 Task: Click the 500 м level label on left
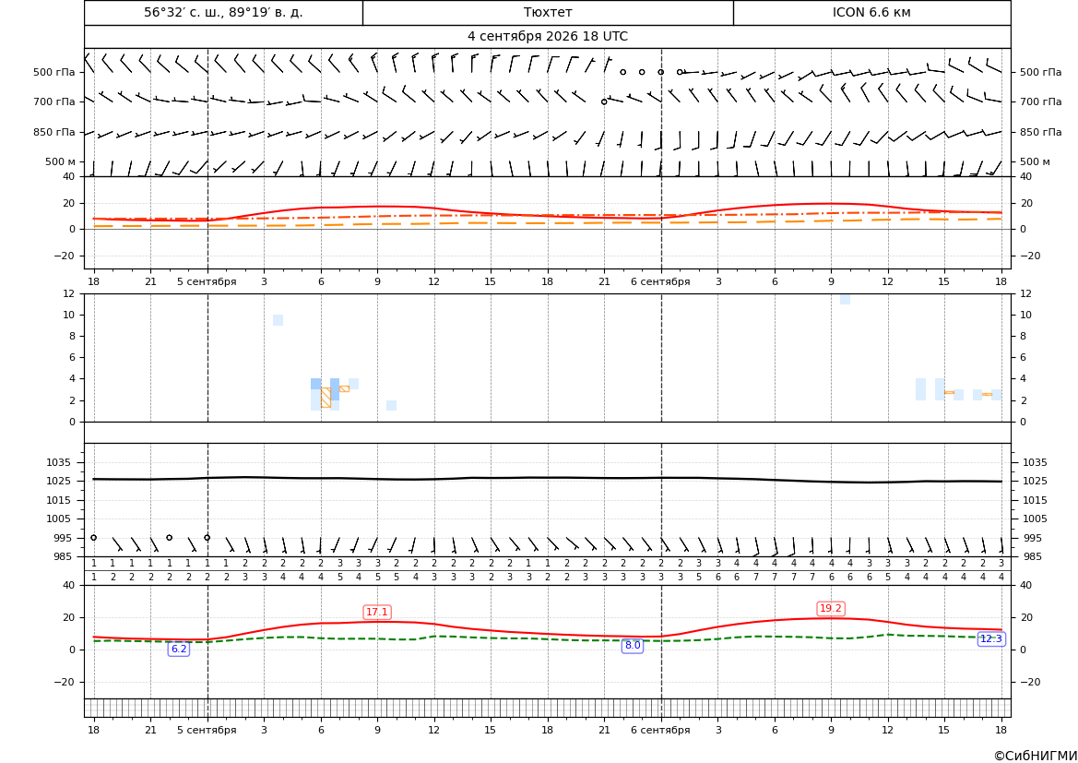61,161
